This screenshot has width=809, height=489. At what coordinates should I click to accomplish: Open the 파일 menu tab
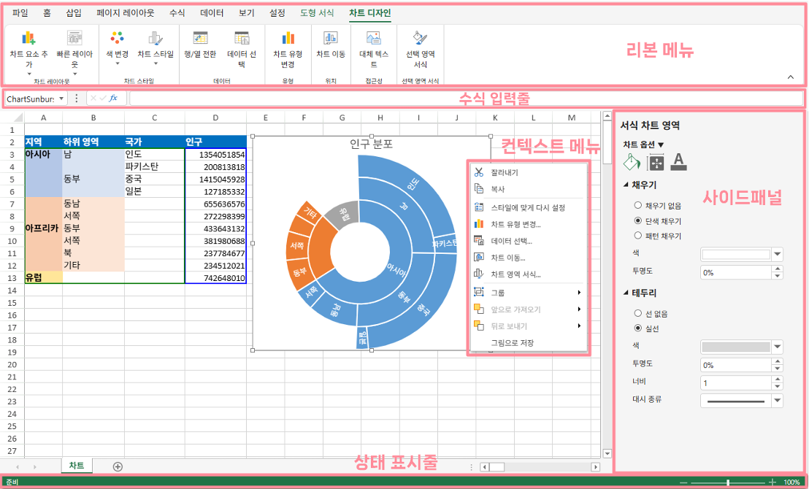point(20,13)
